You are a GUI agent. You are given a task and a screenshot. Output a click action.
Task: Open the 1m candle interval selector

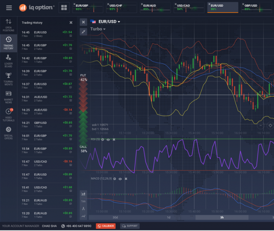tap(83, 201)
